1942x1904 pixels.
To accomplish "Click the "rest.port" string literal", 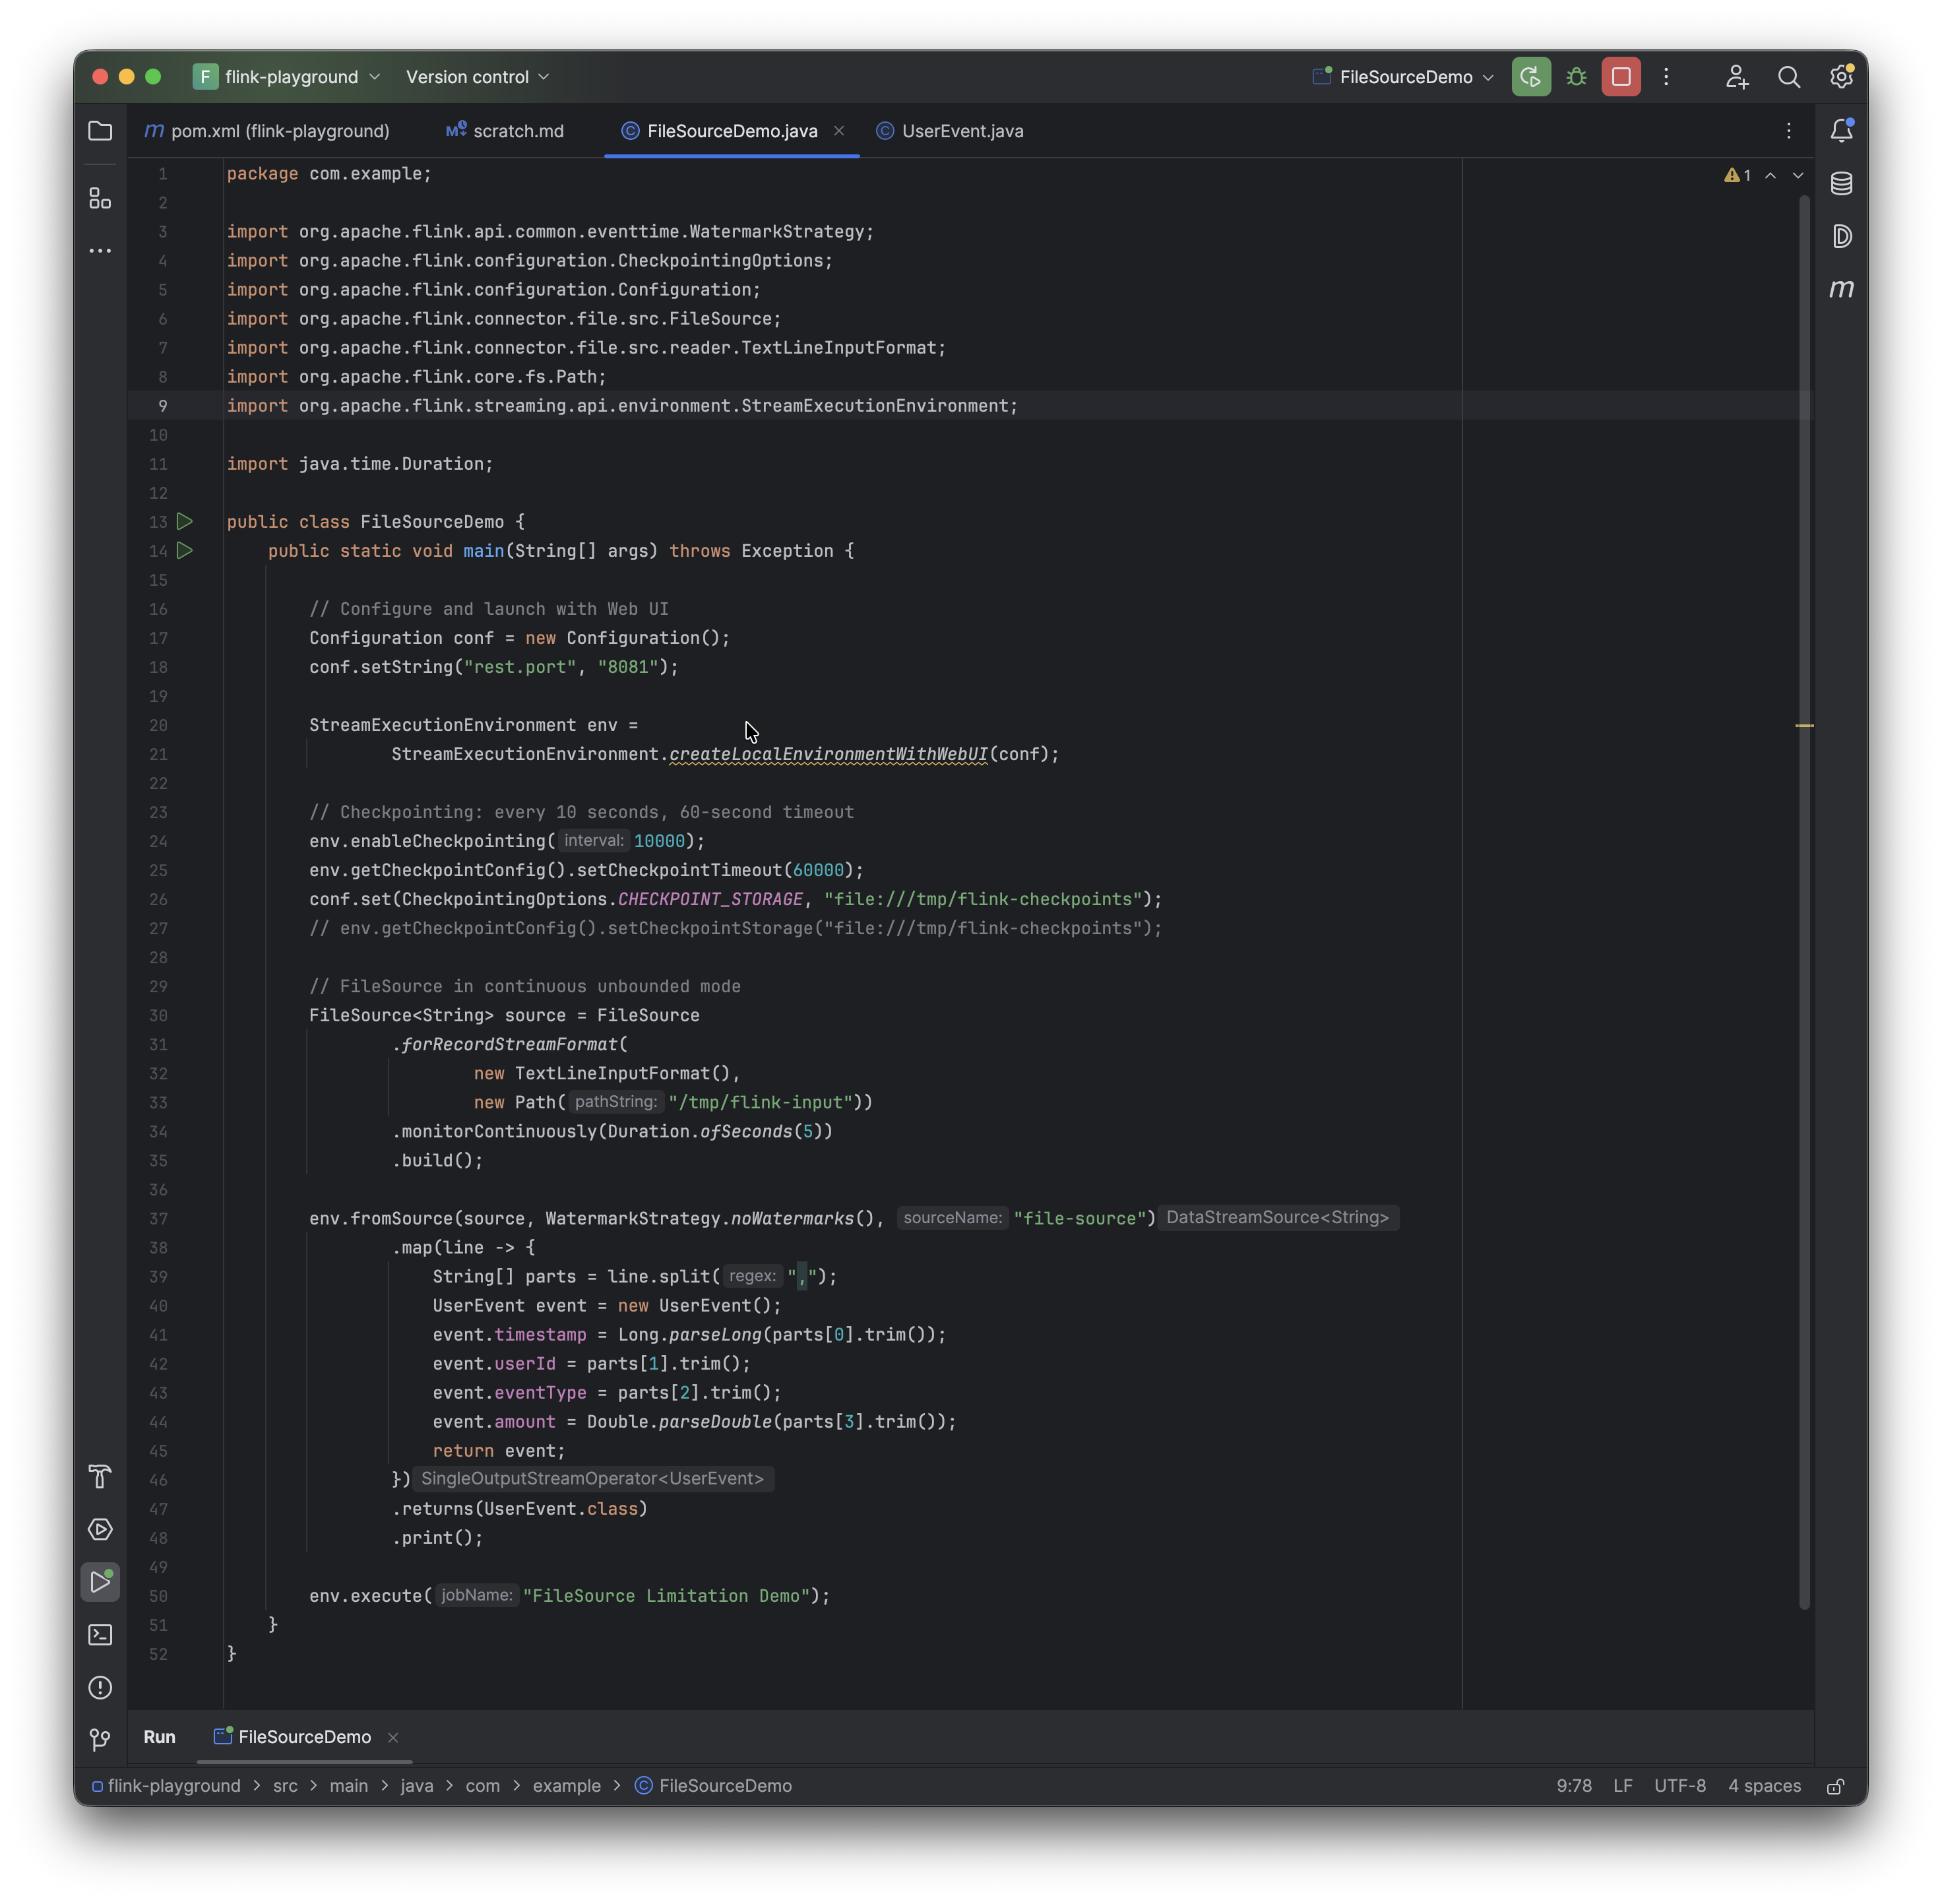I will click(x=520, y=667).
